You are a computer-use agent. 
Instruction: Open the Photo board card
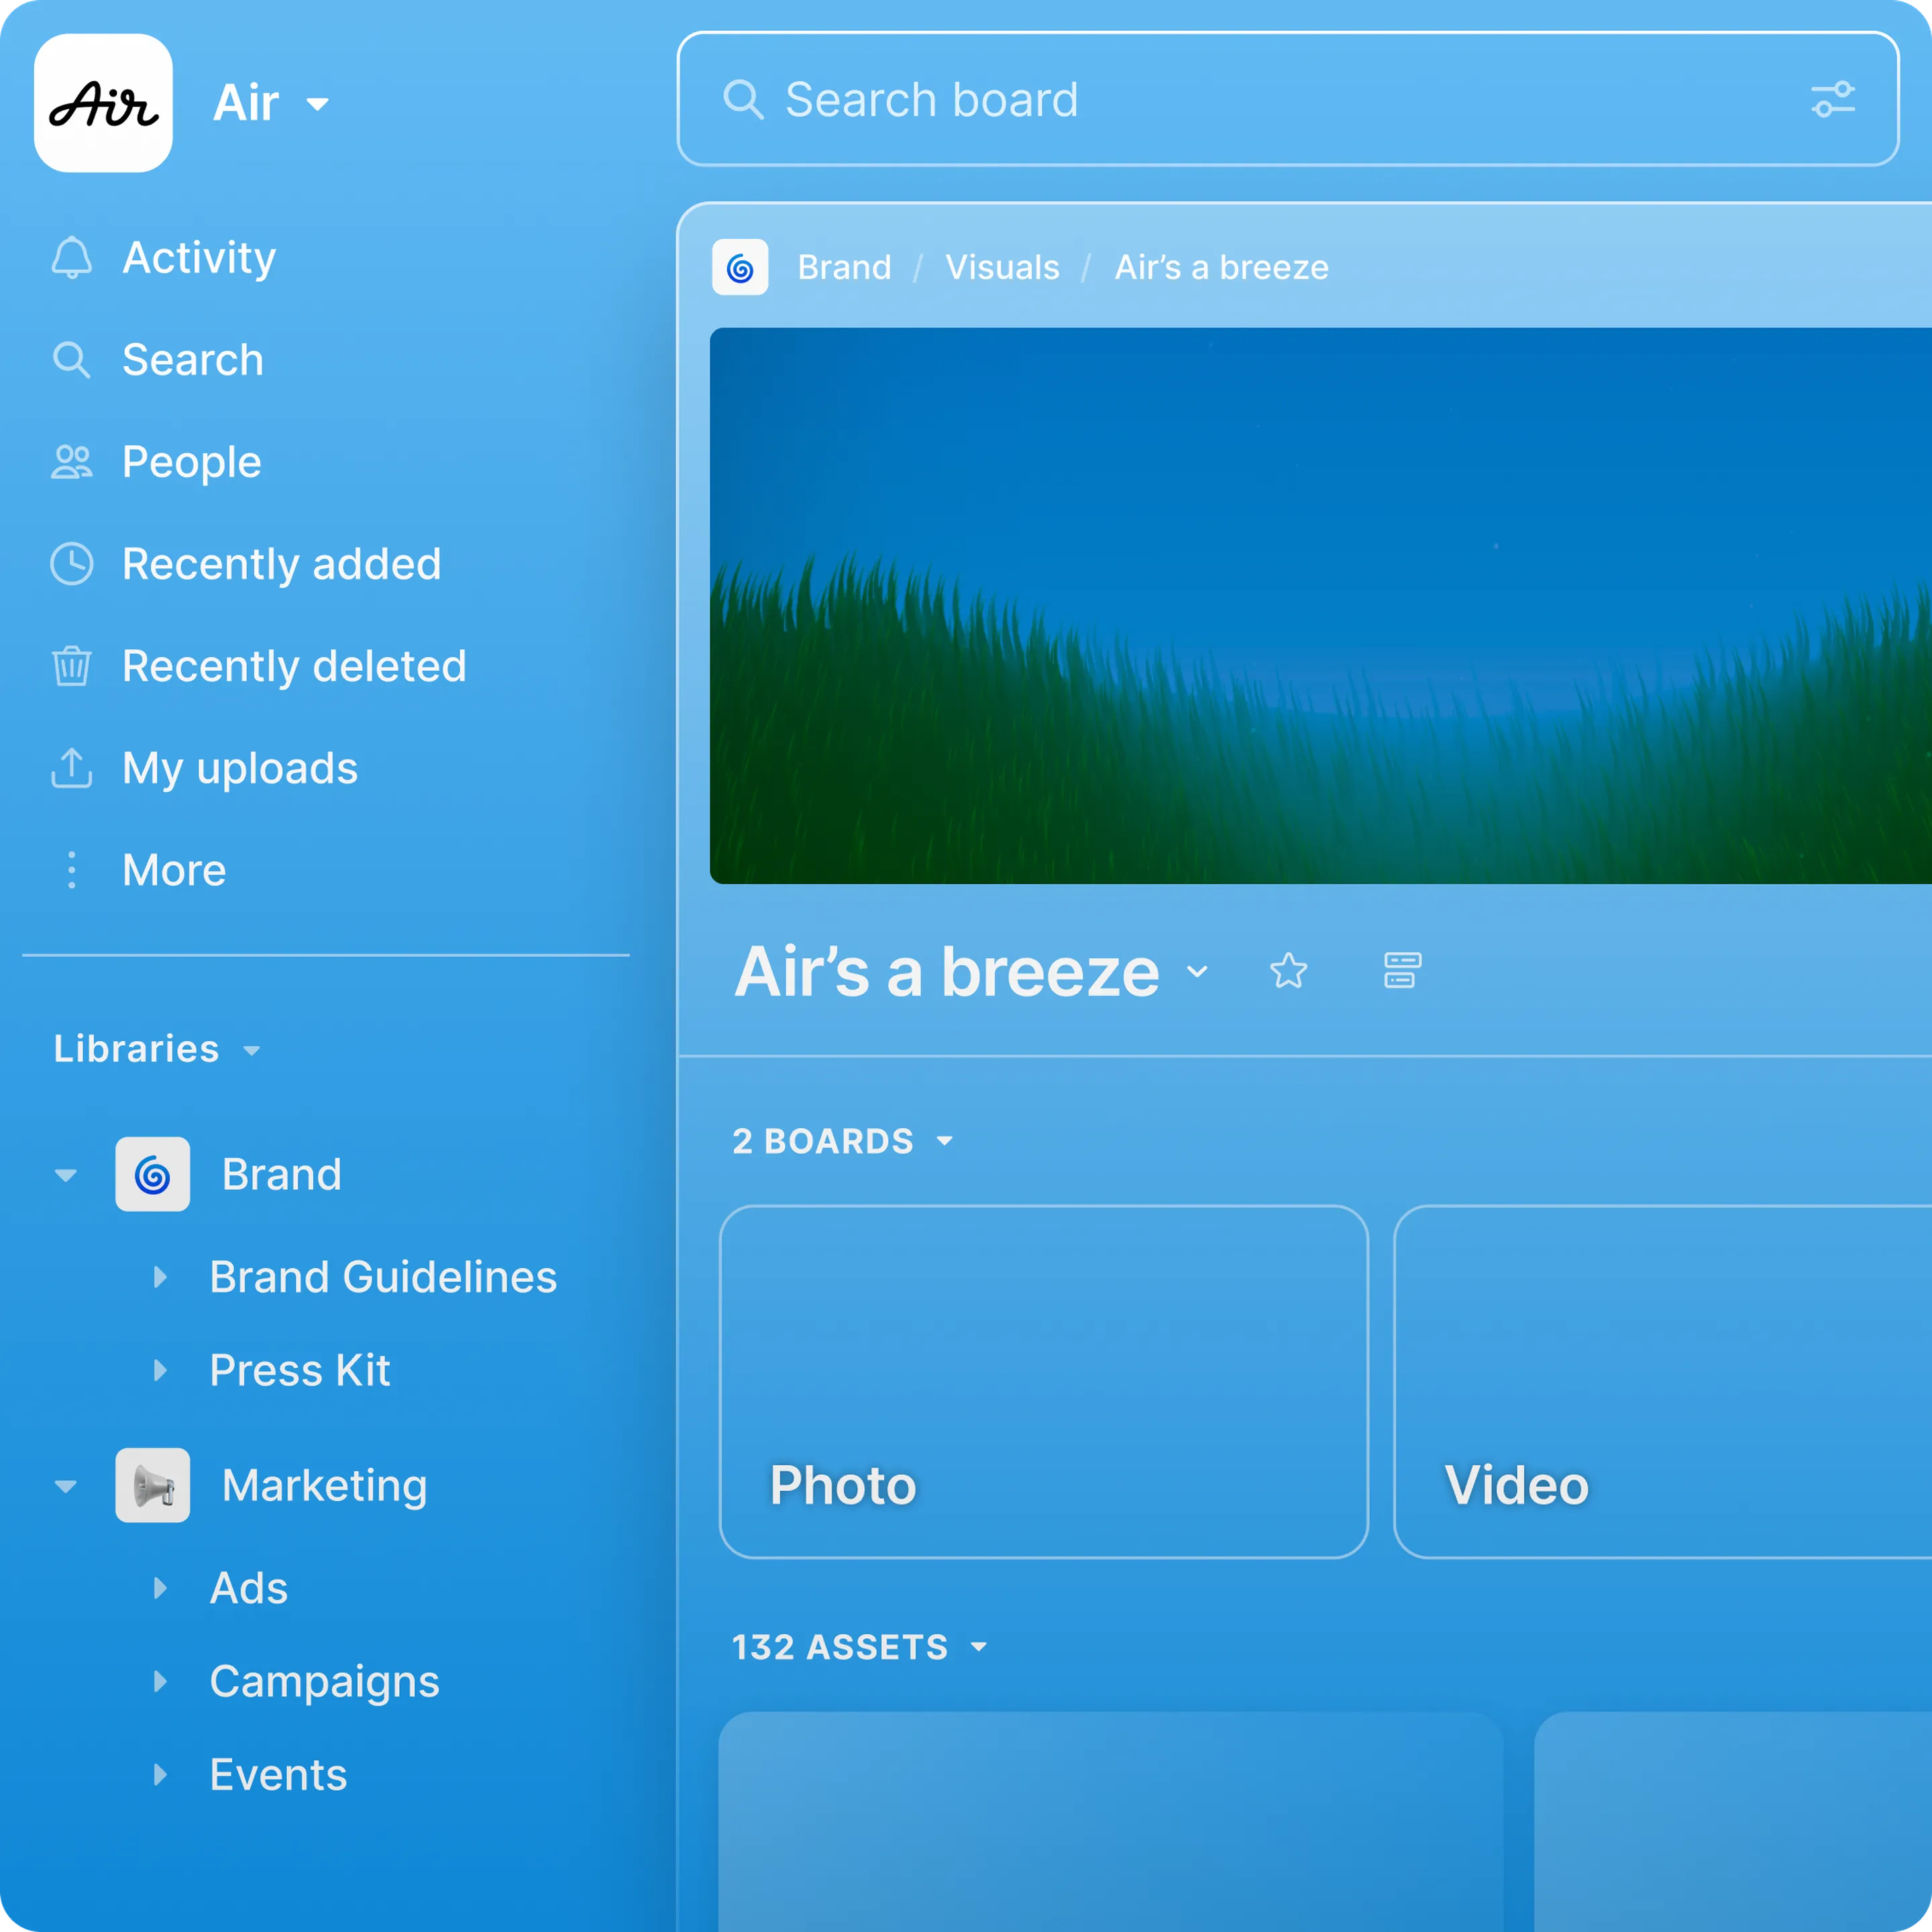coord(1043,1381)
